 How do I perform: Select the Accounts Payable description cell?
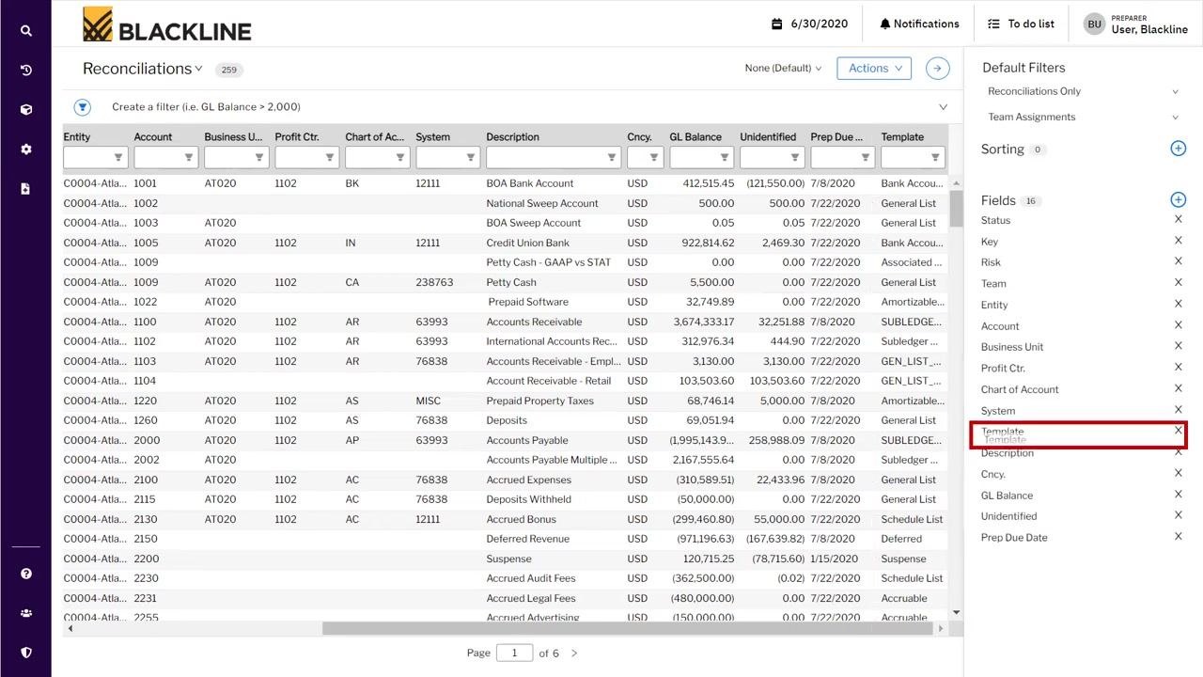(526, 440)
